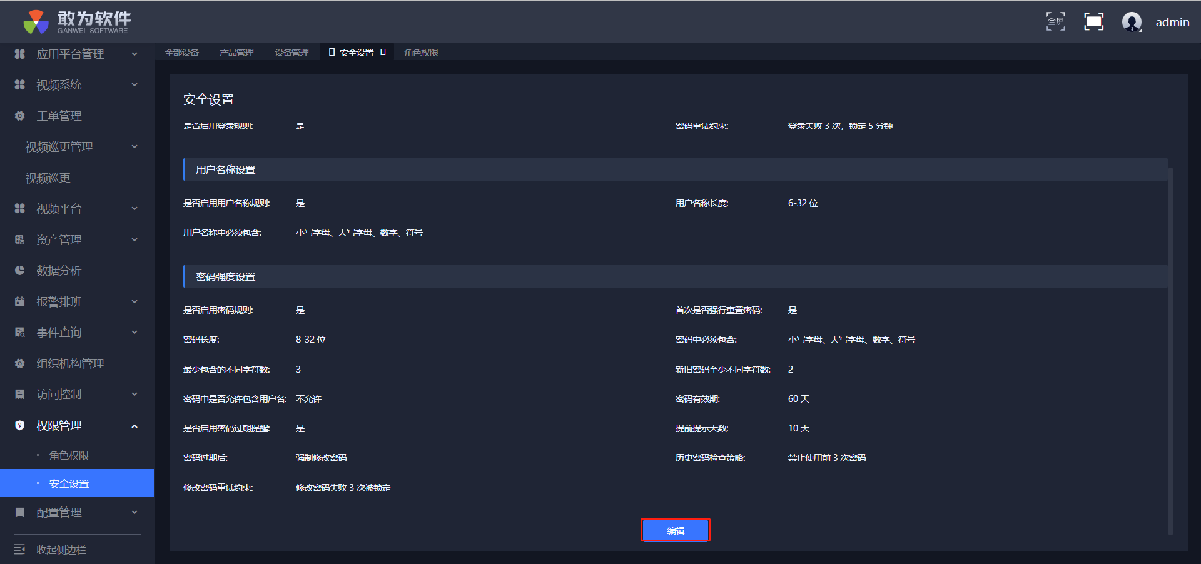
Task: Click the 数据分析 pie chart icon
Action: click(20, 271)
